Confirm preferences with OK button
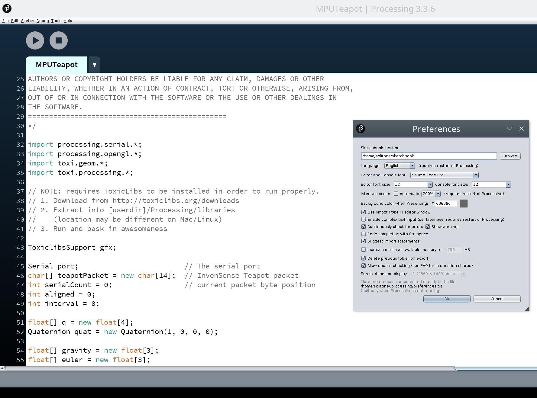Screen dimensions: 537x398 click(x=447, y=299)
